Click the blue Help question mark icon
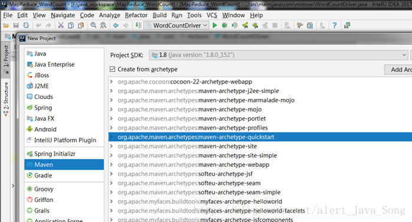This screenshot has width=412, height=222. point(334,25)
